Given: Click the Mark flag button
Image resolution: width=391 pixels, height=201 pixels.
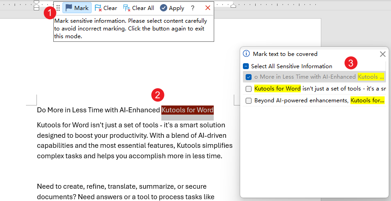Looking at the screenshot, I should click(77, 8).
